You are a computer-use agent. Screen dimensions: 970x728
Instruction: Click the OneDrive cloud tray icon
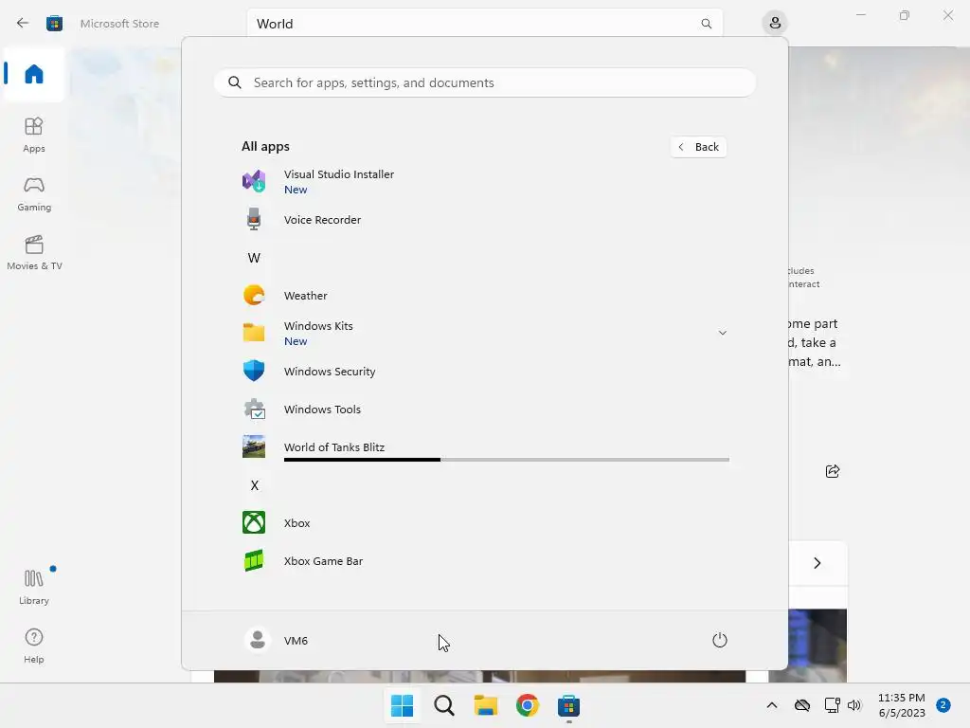pos(802,705)
